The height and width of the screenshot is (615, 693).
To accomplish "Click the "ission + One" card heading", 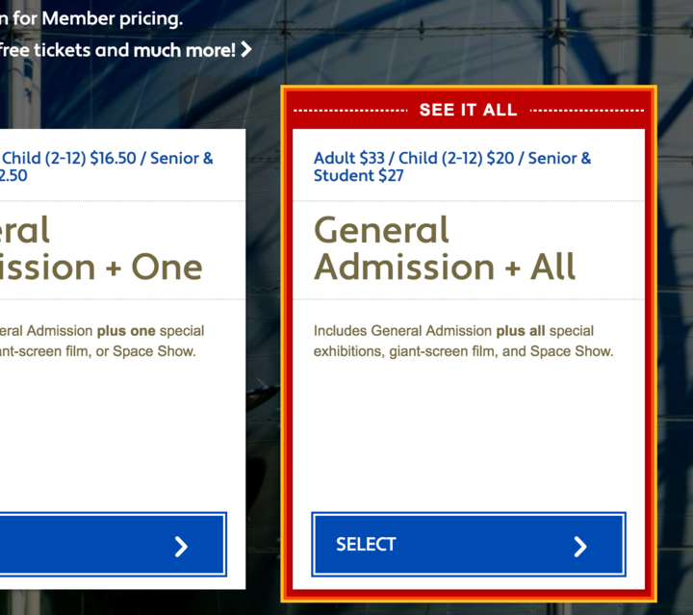I will 101,268.
